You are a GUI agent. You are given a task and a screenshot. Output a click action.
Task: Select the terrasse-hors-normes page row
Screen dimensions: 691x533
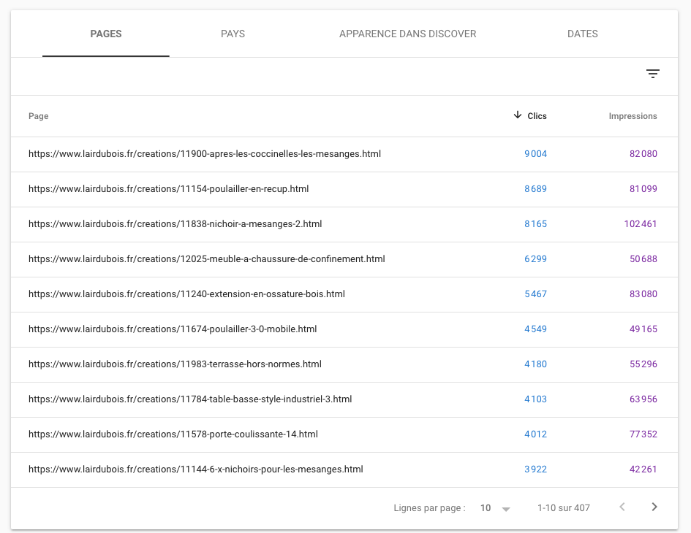pos(344,364)
